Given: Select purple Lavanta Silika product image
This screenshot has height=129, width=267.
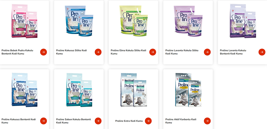Looking at the screenshot, I should [x=188, y=21].
